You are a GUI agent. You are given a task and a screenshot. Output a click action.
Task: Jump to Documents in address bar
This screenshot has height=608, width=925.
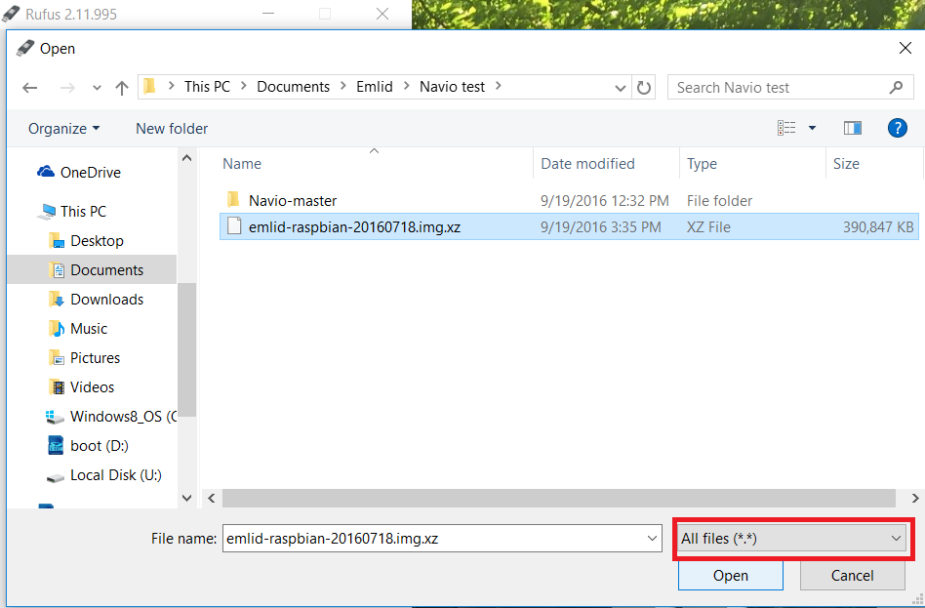point(293,87)
